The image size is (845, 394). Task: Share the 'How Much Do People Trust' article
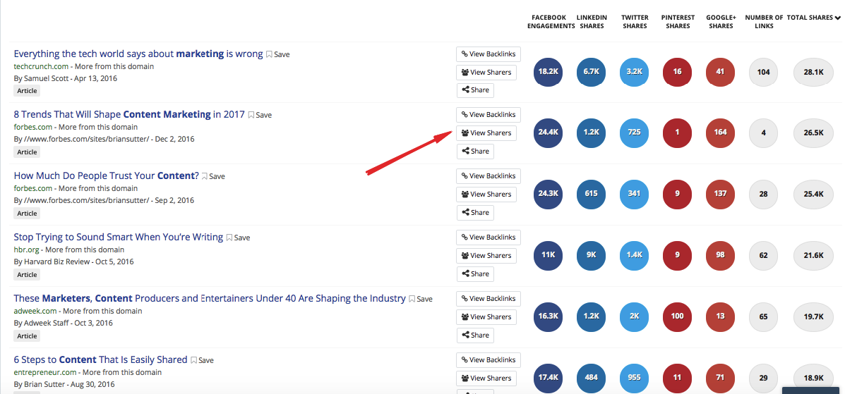475,213
